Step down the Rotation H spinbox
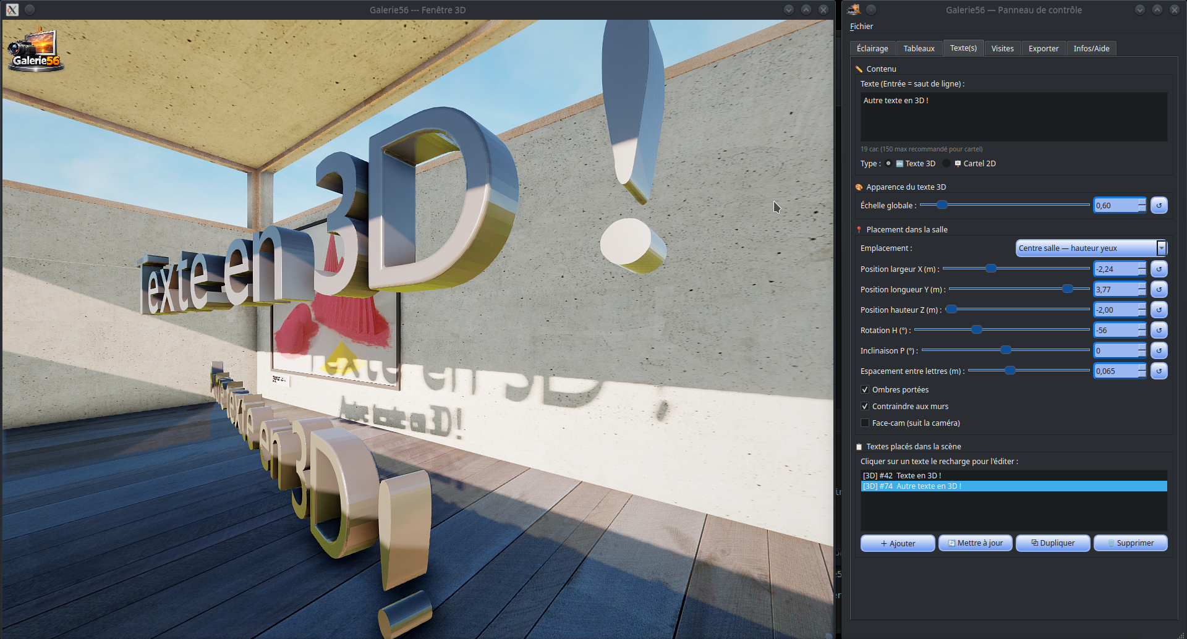This screenshot has width=1187, height=639. click(x=1142, y=334)
